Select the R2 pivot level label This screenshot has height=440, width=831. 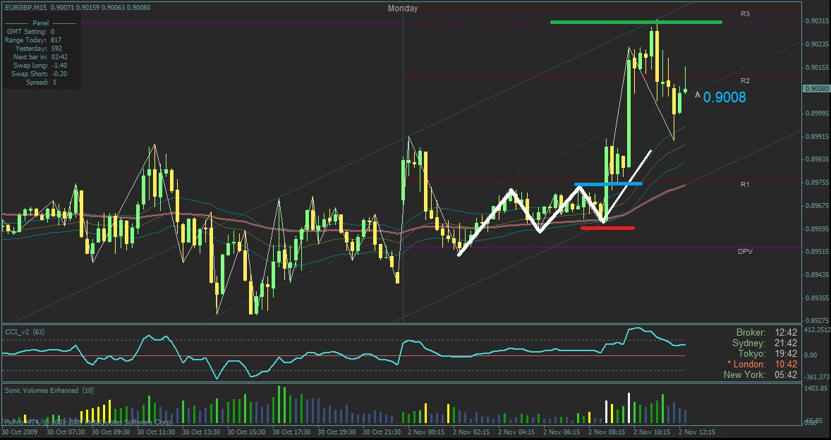(745, 81)
